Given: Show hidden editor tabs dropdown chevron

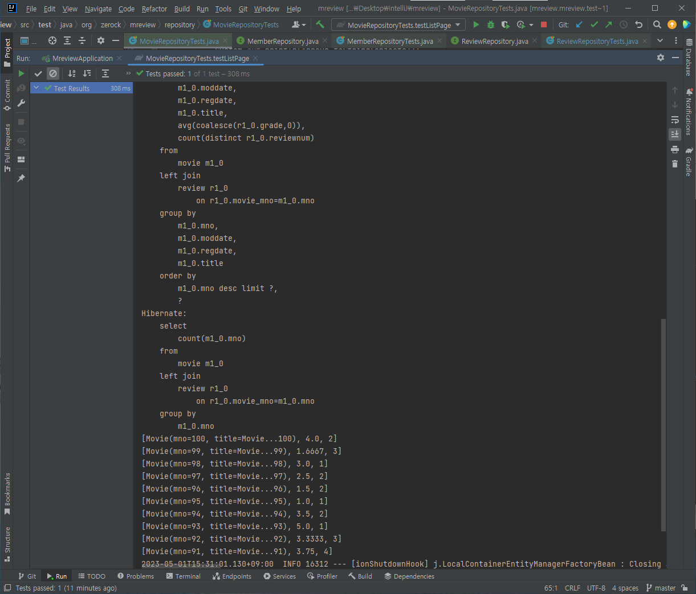Looking at the screenshot, I should [x=660, y=40].
